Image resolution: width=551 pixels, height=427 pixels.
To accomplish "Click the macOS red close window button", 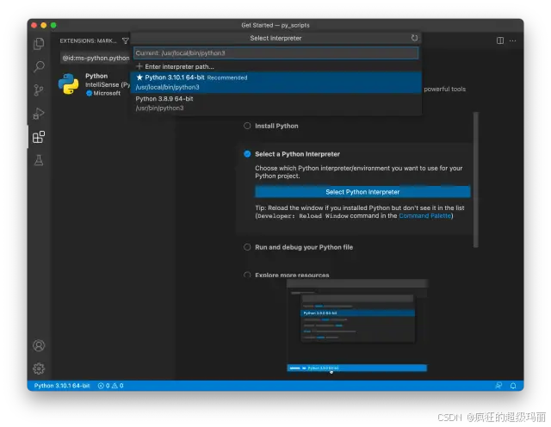I will click(34, 25).
